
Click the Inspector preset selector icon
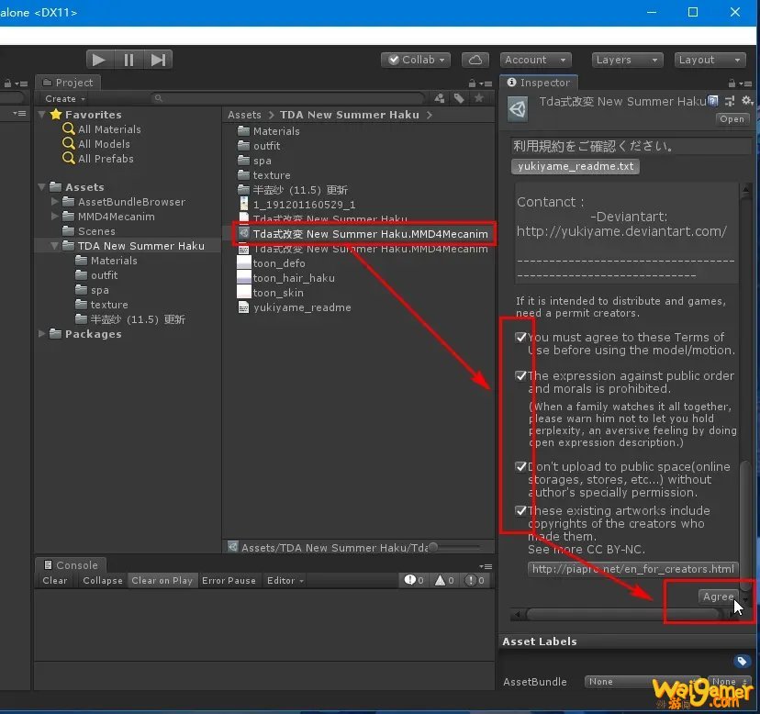coord(730,101)
